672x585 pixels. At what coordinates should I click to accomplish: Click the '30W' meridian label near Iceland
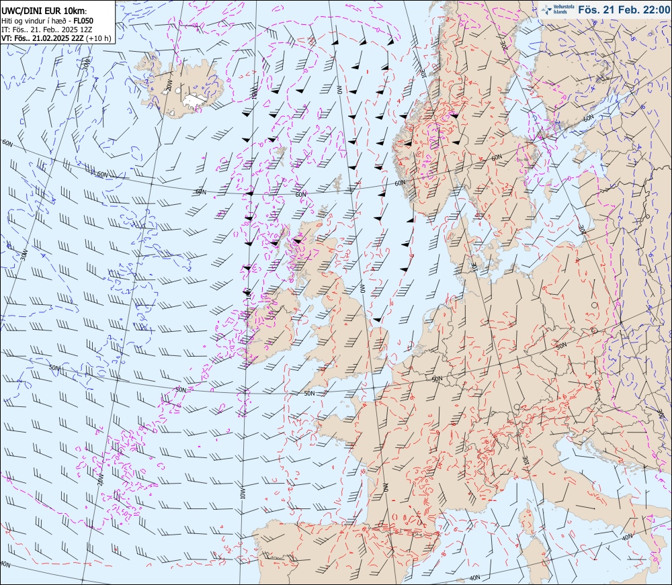pyautogui.click(x=86, y=64)
